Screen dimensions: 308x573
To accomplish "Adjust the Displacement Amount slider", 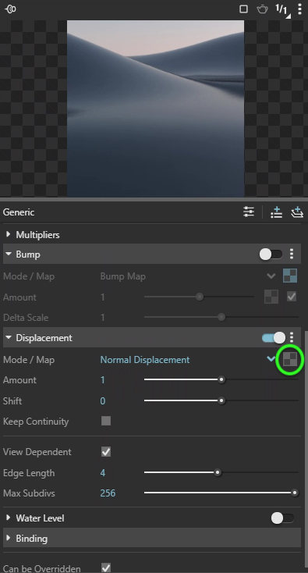I will tap(221, 379).
